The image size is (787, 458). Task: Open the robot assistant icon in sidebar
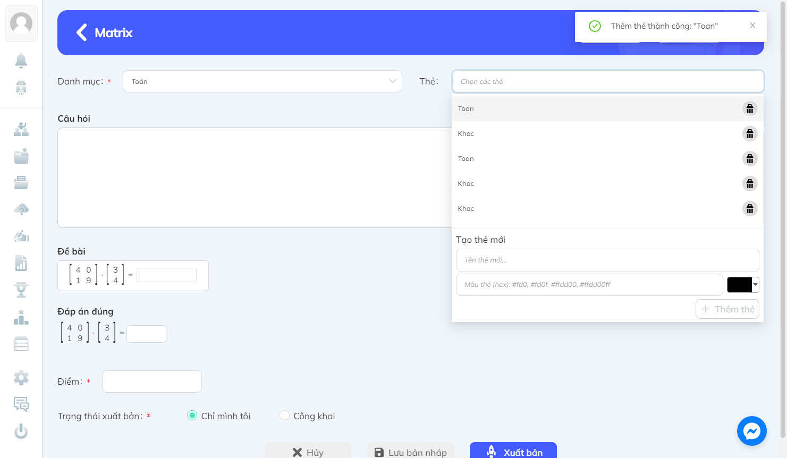coord(21,87)
